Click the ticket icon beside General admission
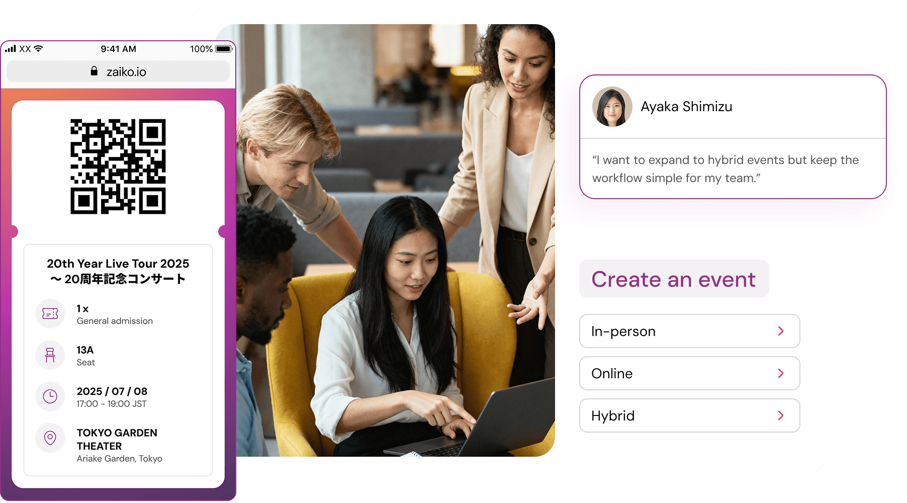Image resolution: width=907 pixels, height=503 pixels. coord(50,314)
